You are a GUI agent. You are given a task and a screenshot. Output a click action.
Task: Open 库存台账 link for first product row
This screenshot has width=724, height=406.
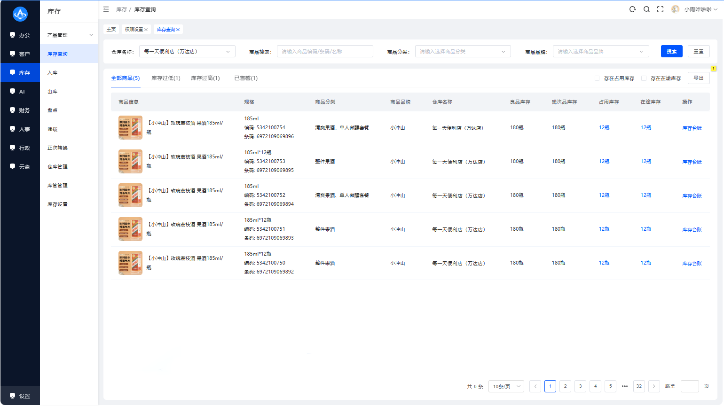click(x=692, y=128)
